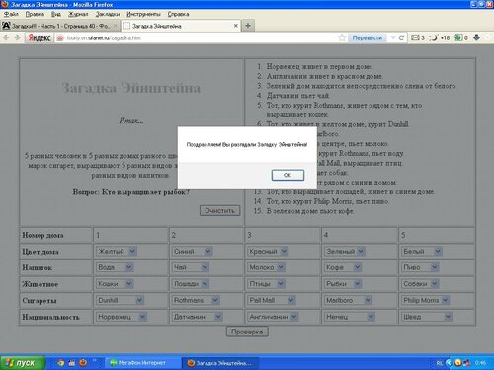Open the drink dropdown showing Чай
The image size is (494, 370).
point(191,267)
